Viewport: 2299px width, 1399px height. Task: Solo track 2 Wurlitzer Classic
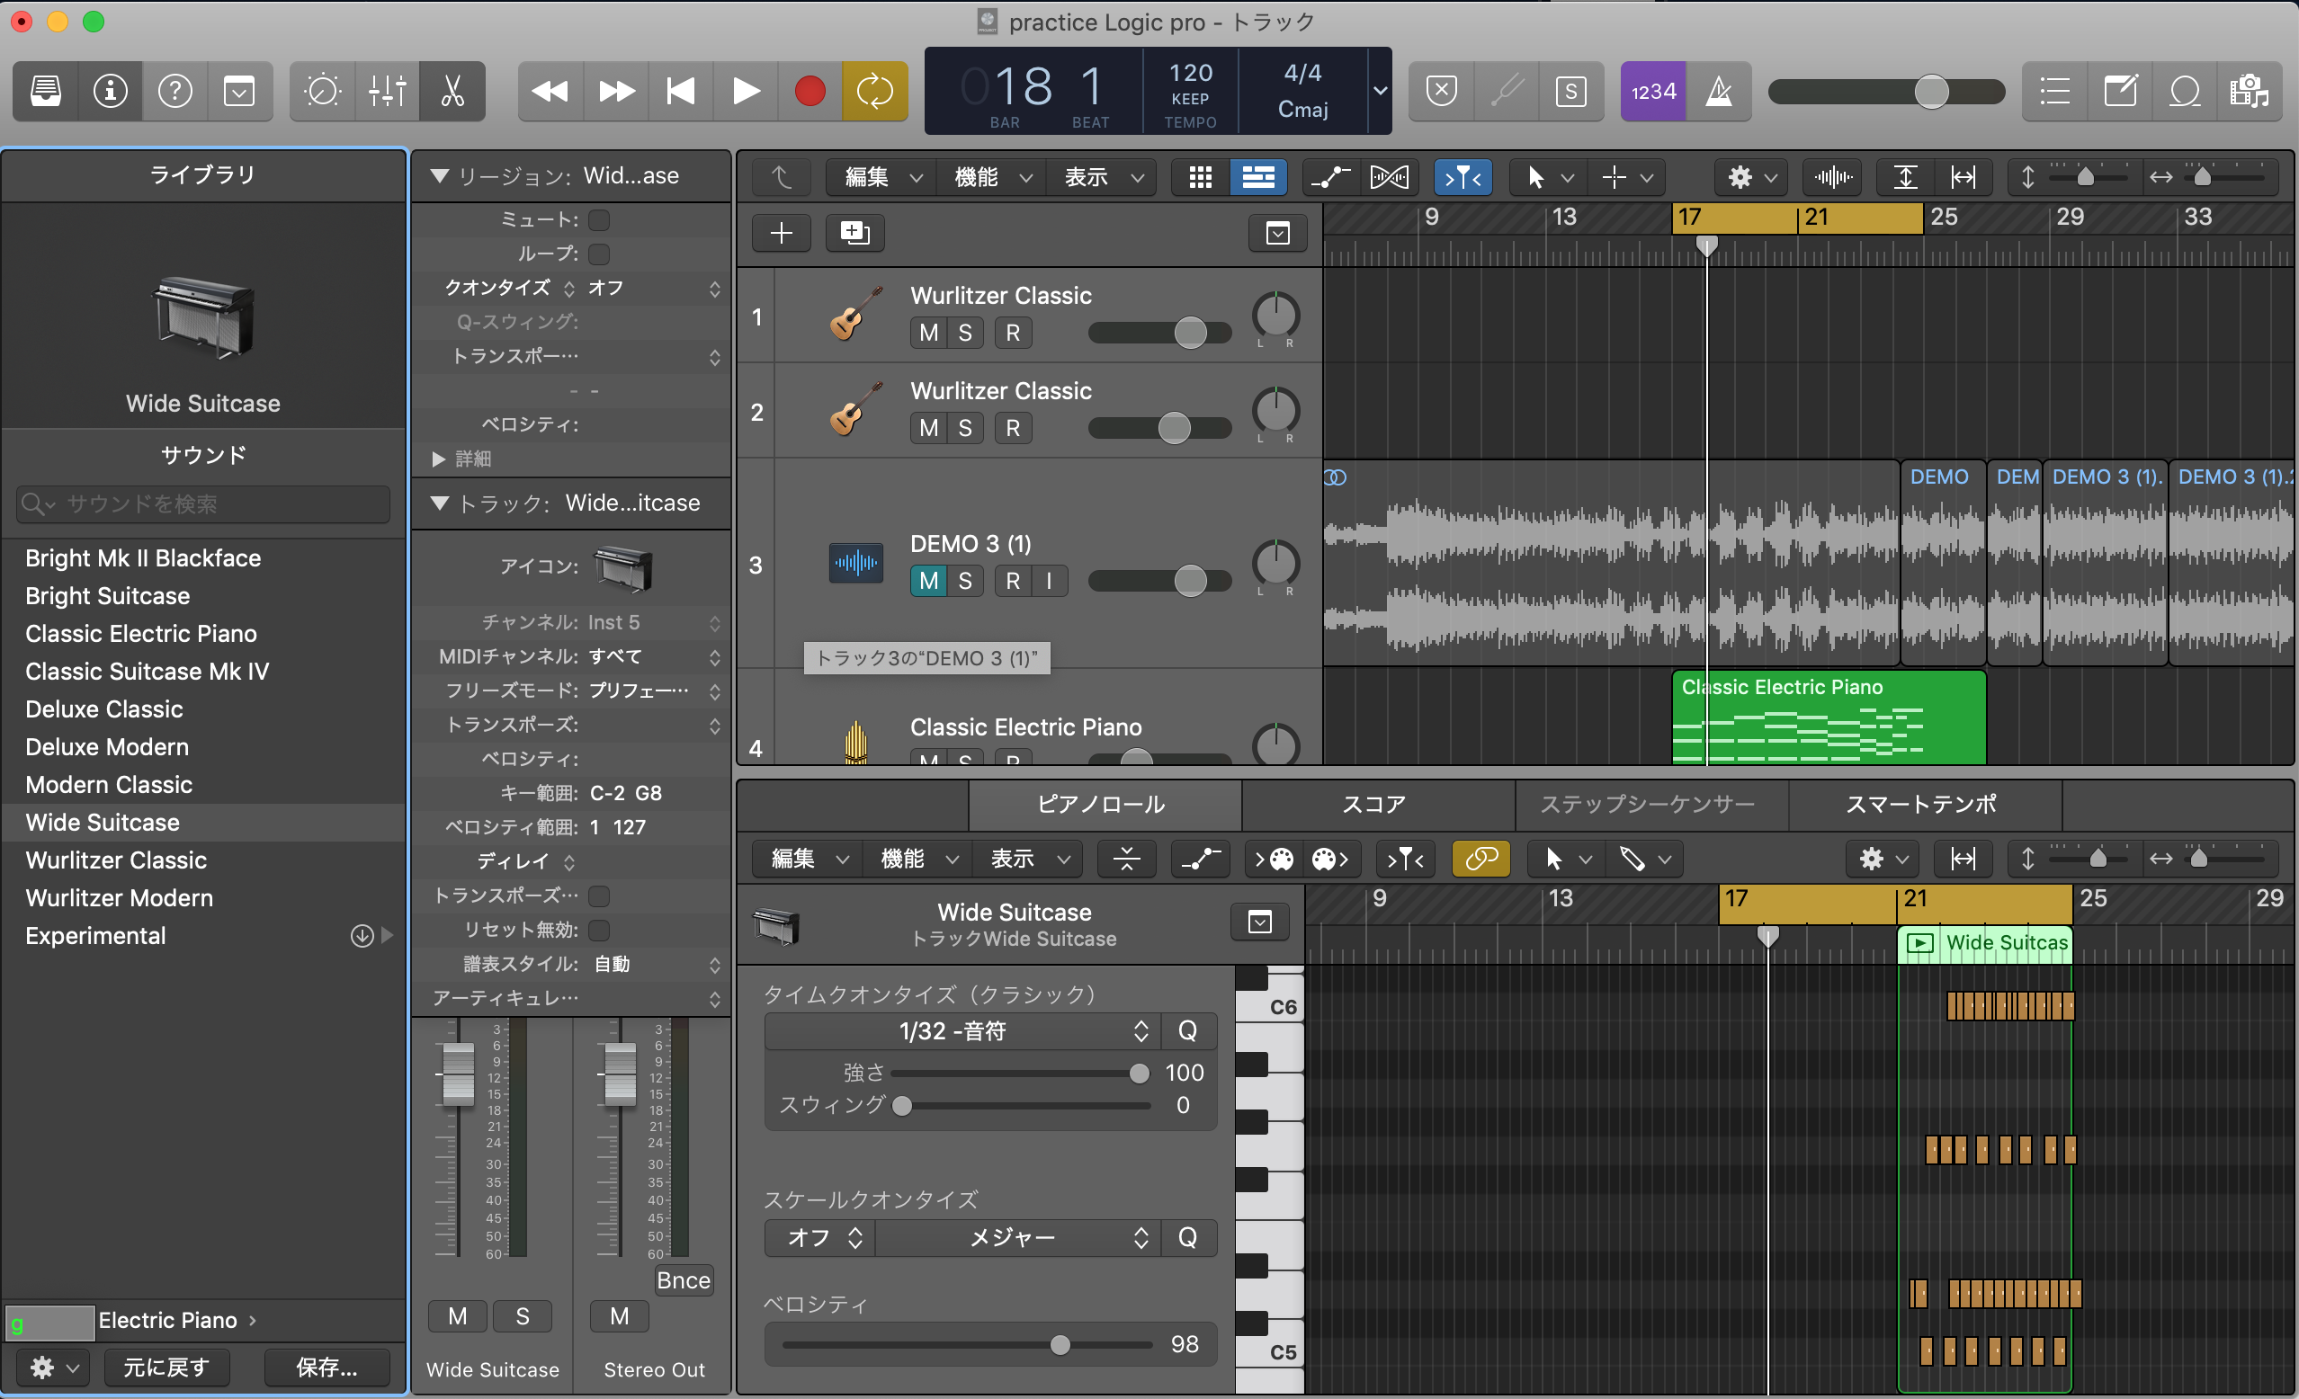[x=966, y=428]
